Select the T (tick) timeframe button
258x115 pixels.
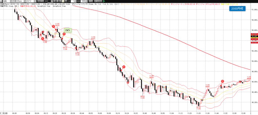[66, 1]
